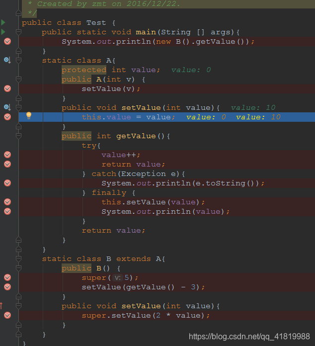Image resolution: width=315 pixels, height=346 pixels.
Task: Collapse the A(int v) constructor fold marker
Action: (18, 79)
